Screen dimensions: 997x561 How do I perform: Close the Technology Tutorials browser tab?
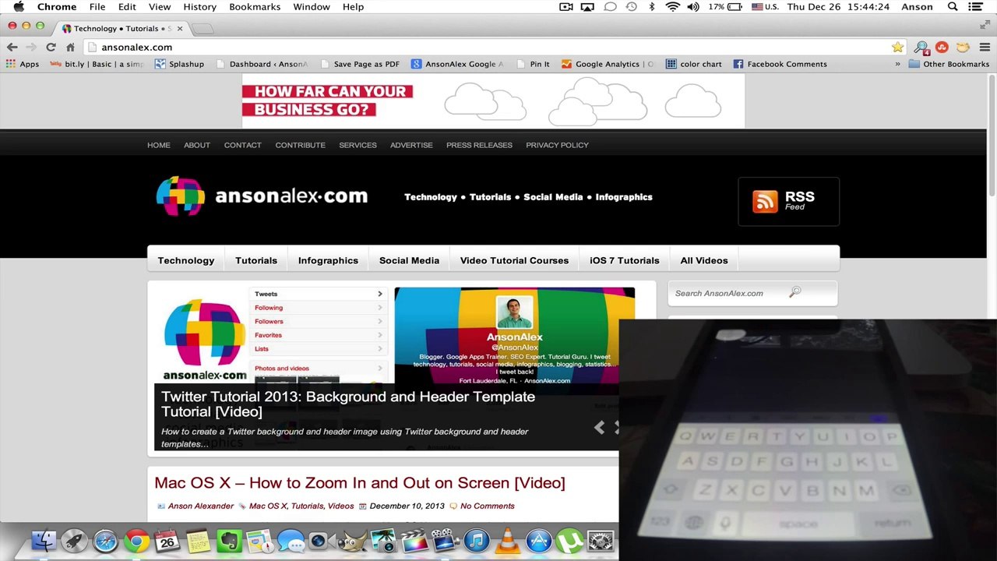(180, 28)
